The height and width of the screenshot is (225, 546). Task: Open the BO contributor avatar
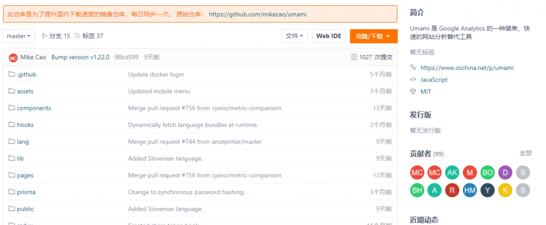pos(487,172)
